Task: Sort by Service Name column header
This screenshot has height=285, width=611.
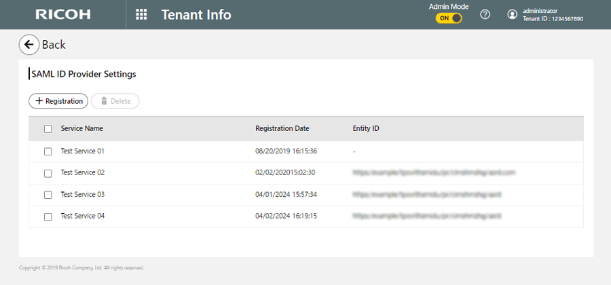Action: 81,129
